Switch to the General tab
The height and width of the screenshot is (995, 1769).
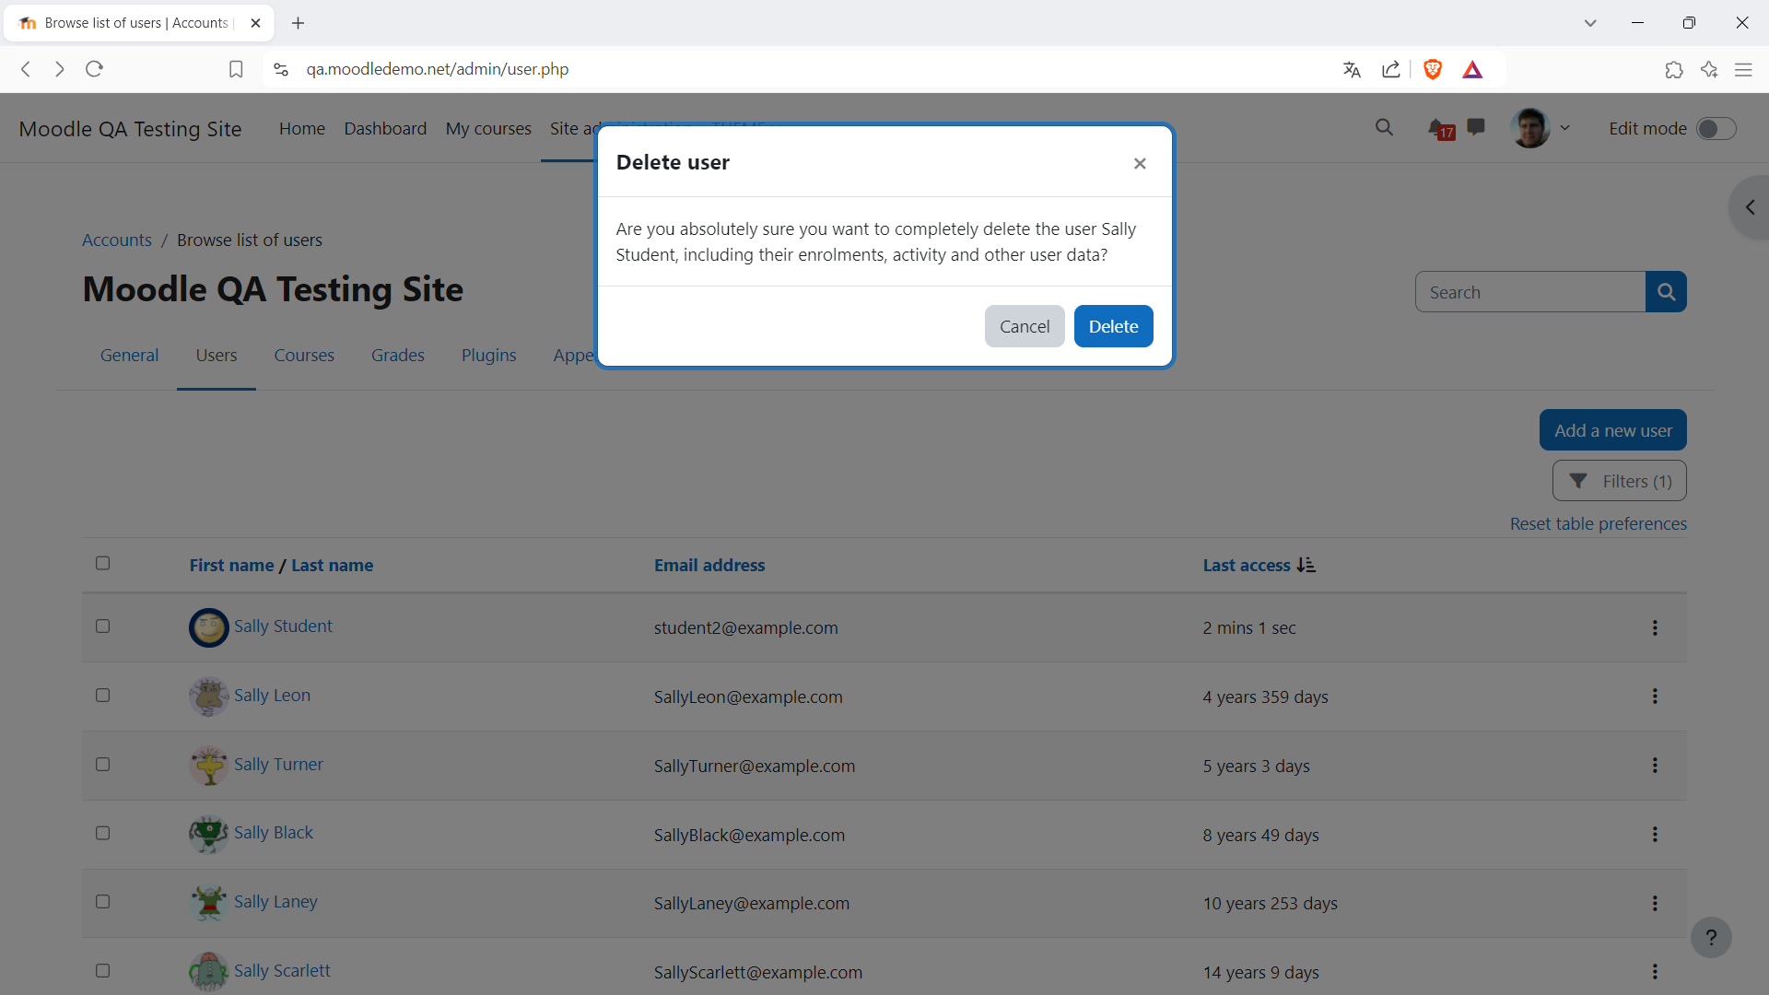[x=129, y=356]
